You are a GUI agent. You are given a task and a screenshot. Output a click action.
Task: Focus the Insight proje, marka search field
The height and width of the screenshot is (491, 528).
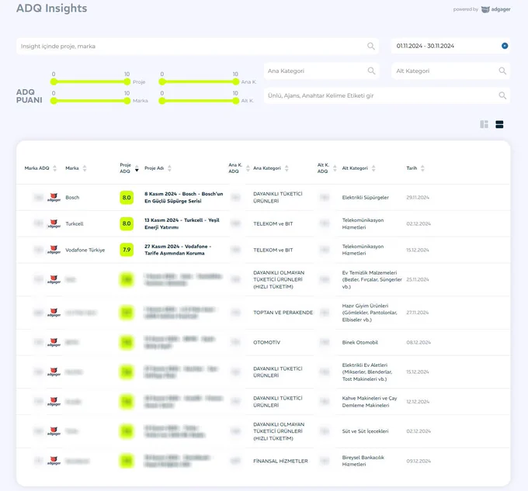(197, 46)
